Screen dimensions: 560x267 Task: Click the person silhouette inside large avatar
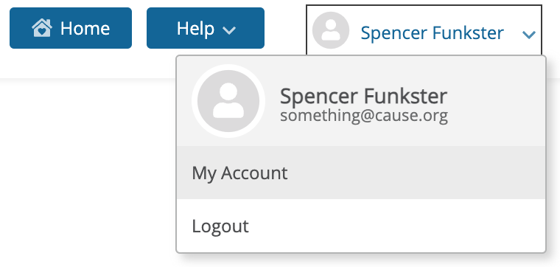[x=228, y=100]
